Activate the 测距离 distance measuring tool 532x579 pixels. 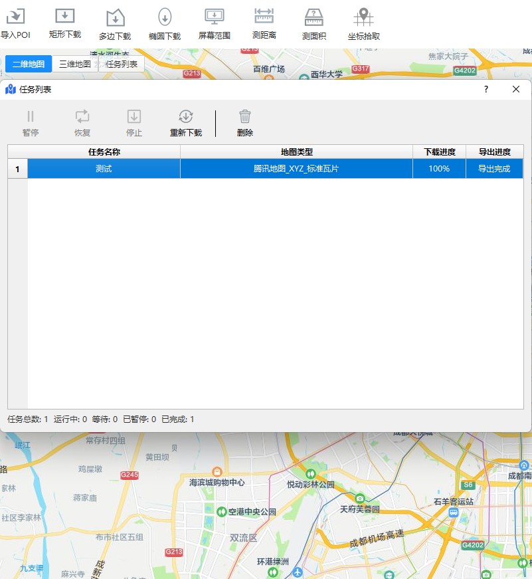(264, 16)
